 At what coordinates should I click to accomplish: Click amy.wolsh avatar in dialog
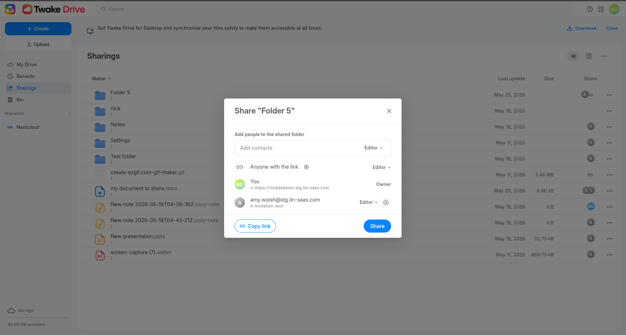[x=240, y=203]
